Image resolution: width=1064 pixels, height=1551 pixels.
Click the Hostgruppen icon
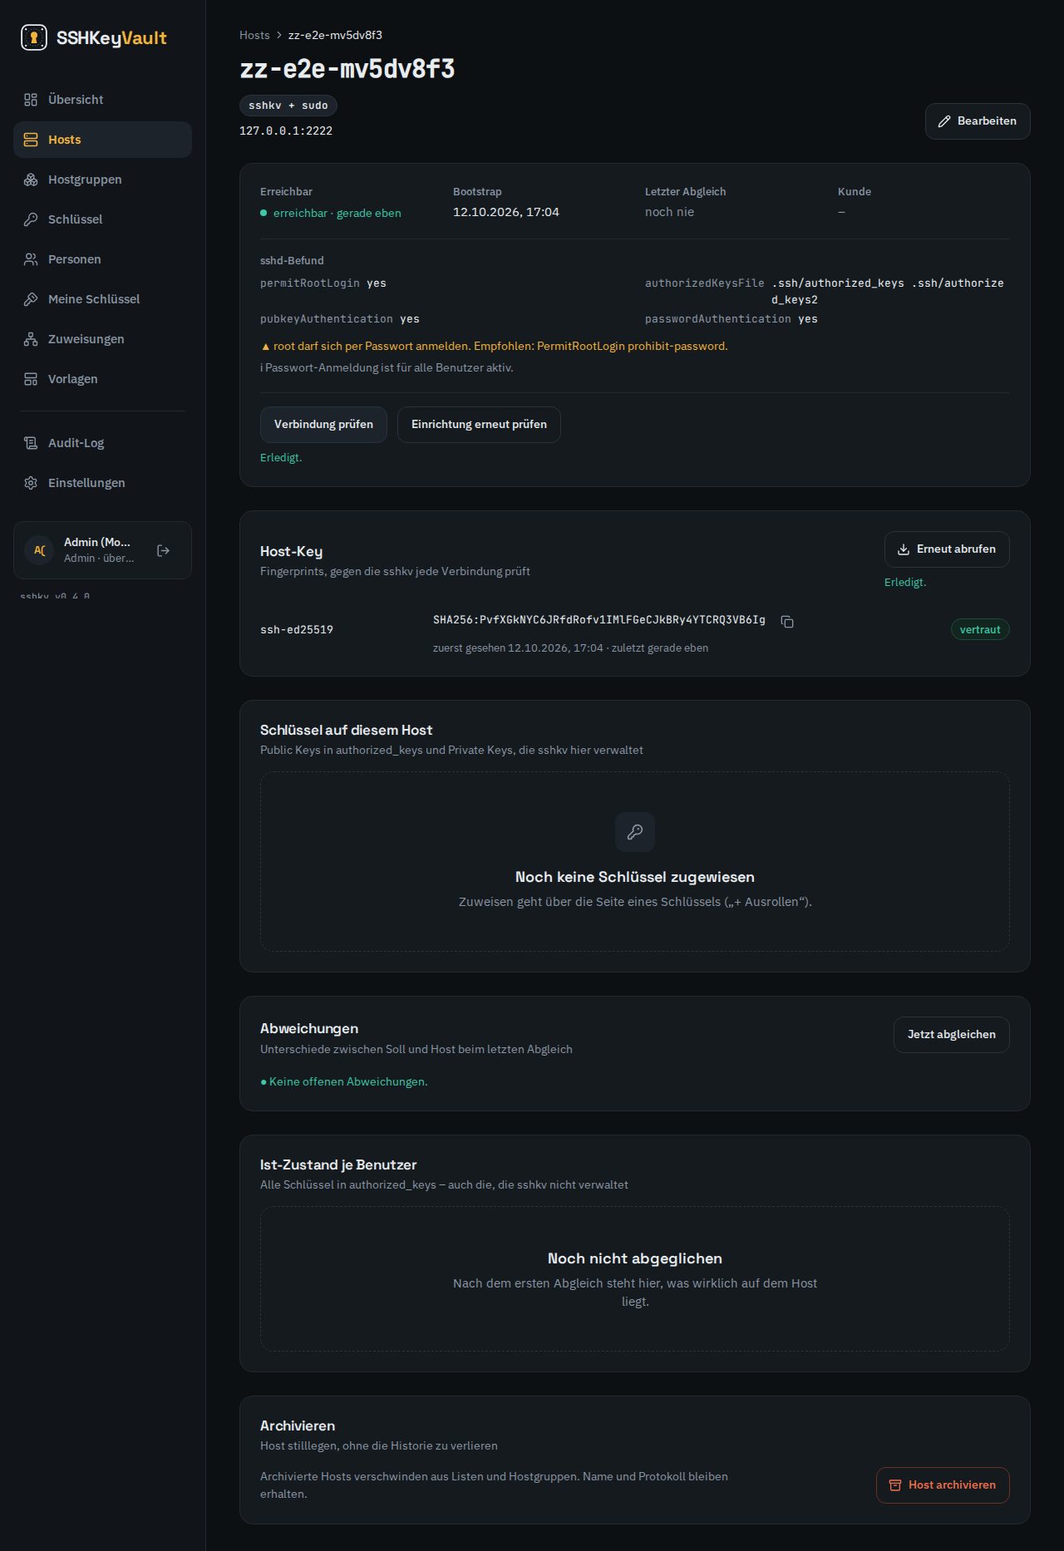(x=31, y=180)
